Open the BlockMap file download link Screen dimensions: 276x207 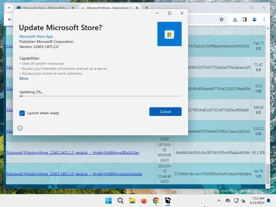(73, 153)
